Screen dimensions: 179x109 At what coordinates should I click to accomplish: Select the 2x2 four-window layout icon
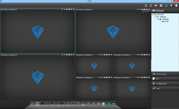coord(47,104)
